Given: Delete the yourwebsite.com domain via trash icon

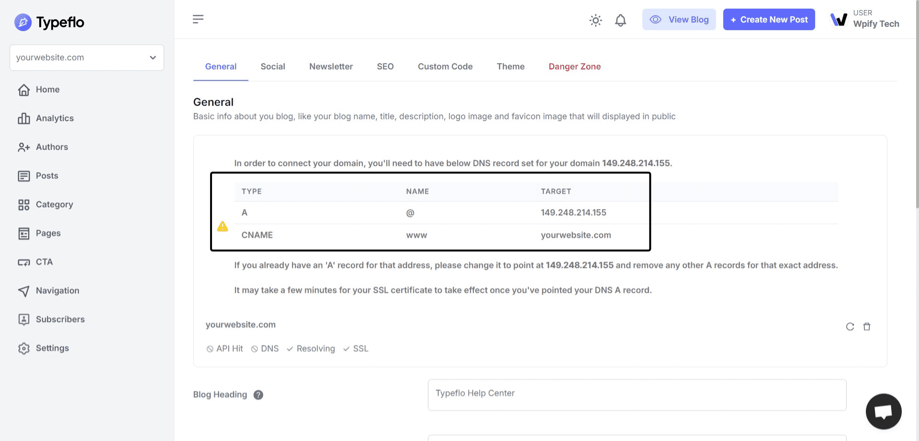Looking at the screenshot, I should [866, 327].
